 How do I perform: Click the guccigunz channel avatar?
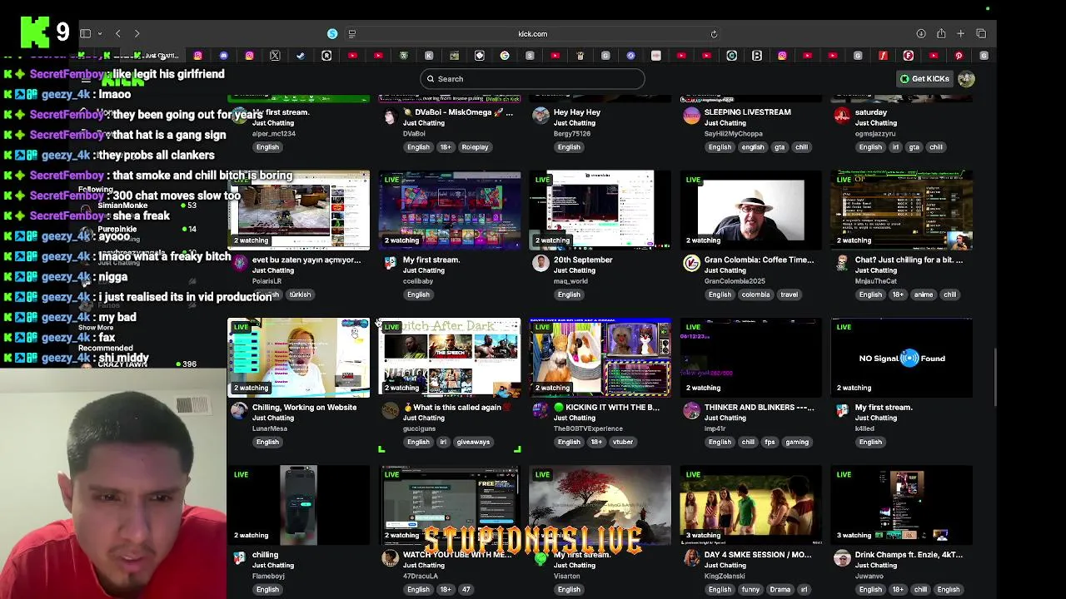coord(390,410)
